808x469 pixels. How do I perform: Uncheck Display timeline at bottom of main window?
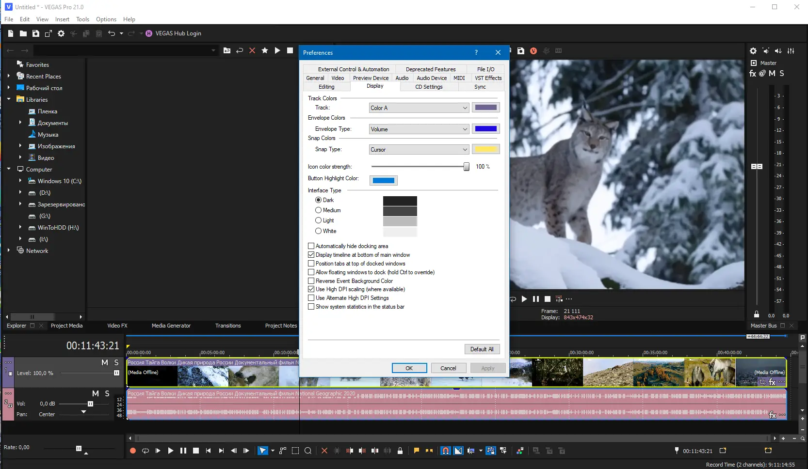311,255
